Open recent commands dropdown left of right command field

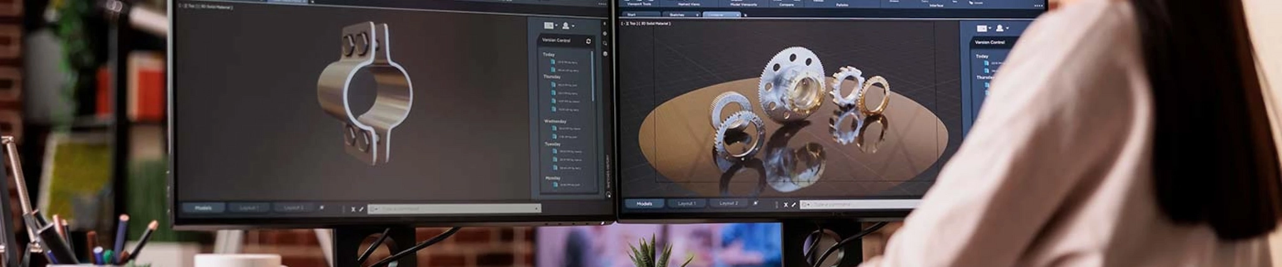(806, 204)
